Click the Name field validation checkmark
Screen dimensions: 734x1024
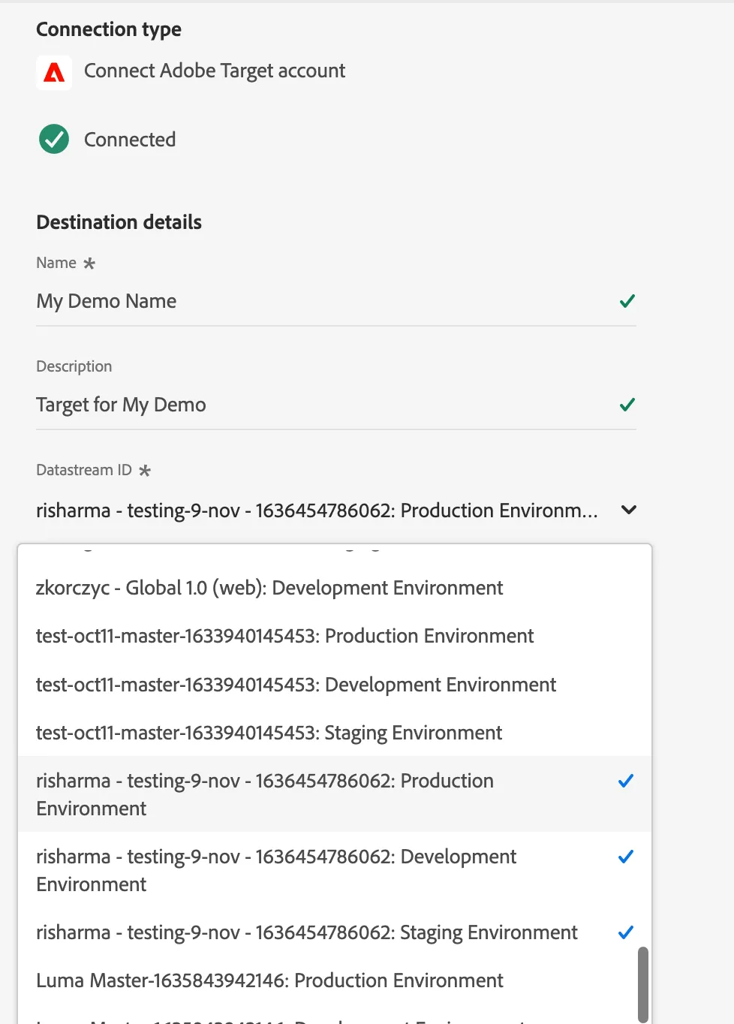tap(627, 301)
